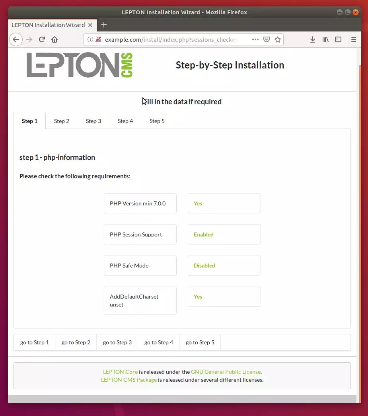
Task: Bookmark this page with the star
Action: tap(278, 39)
